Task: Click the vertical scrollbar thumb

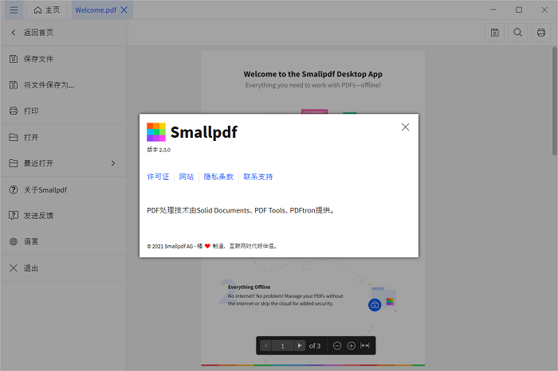Action: [555, 101]
